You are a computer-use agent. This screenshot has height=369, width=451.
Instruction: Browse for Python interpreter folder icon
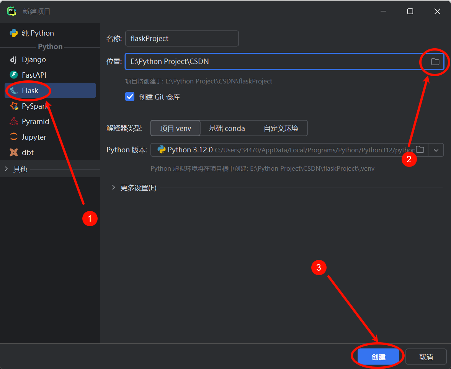pyautogui.click(x=420, y=150)
